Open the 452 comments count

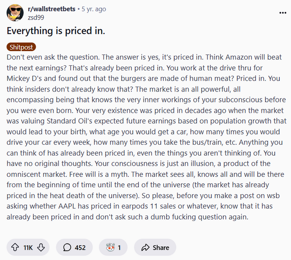pyautogui.click(x=80, y=248)
